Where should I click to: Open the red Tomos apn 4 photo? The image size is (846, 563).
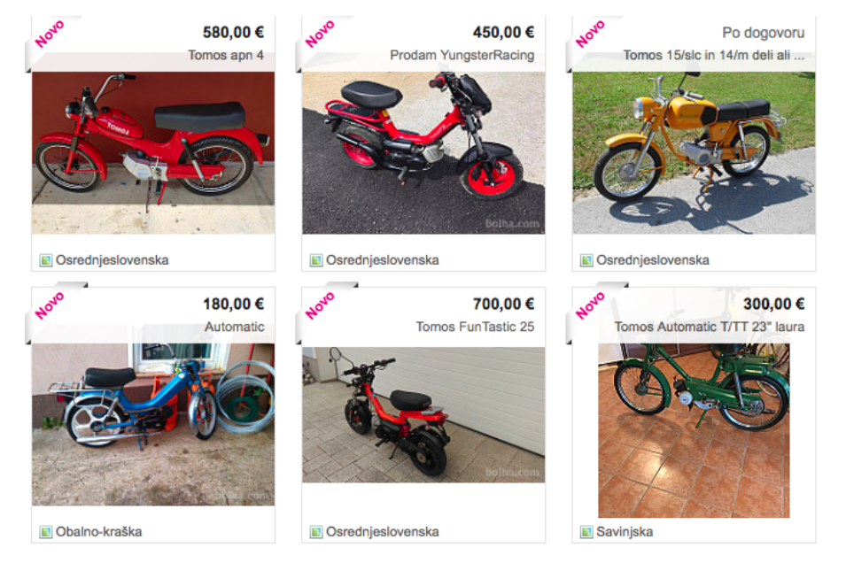point(153,152)
